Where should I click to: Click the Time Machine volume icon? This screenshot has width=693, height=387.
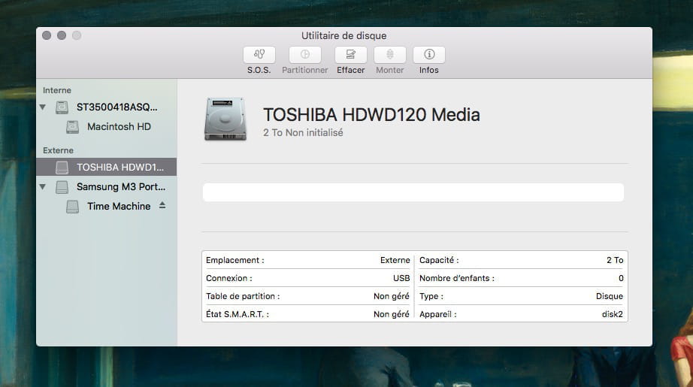tap(72, 207)
